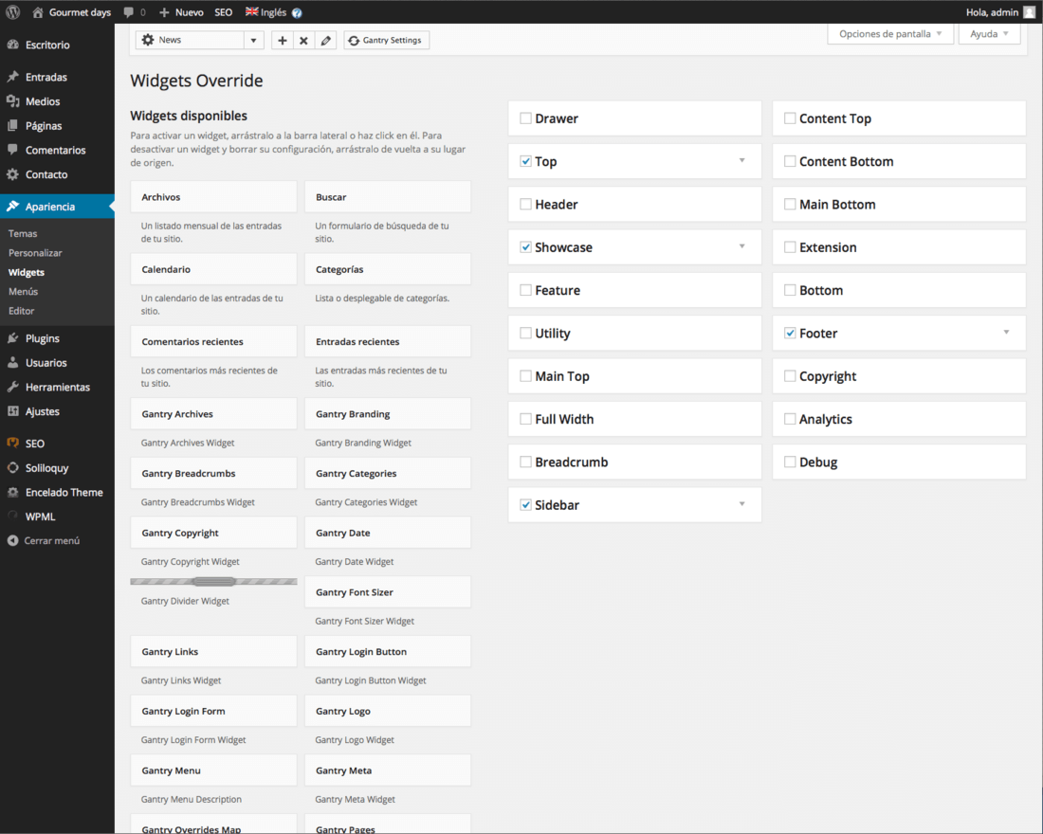The width and height of the screenshot is (1043, 834).
Task: Click the Hola, admin account link
Action: 992,12
